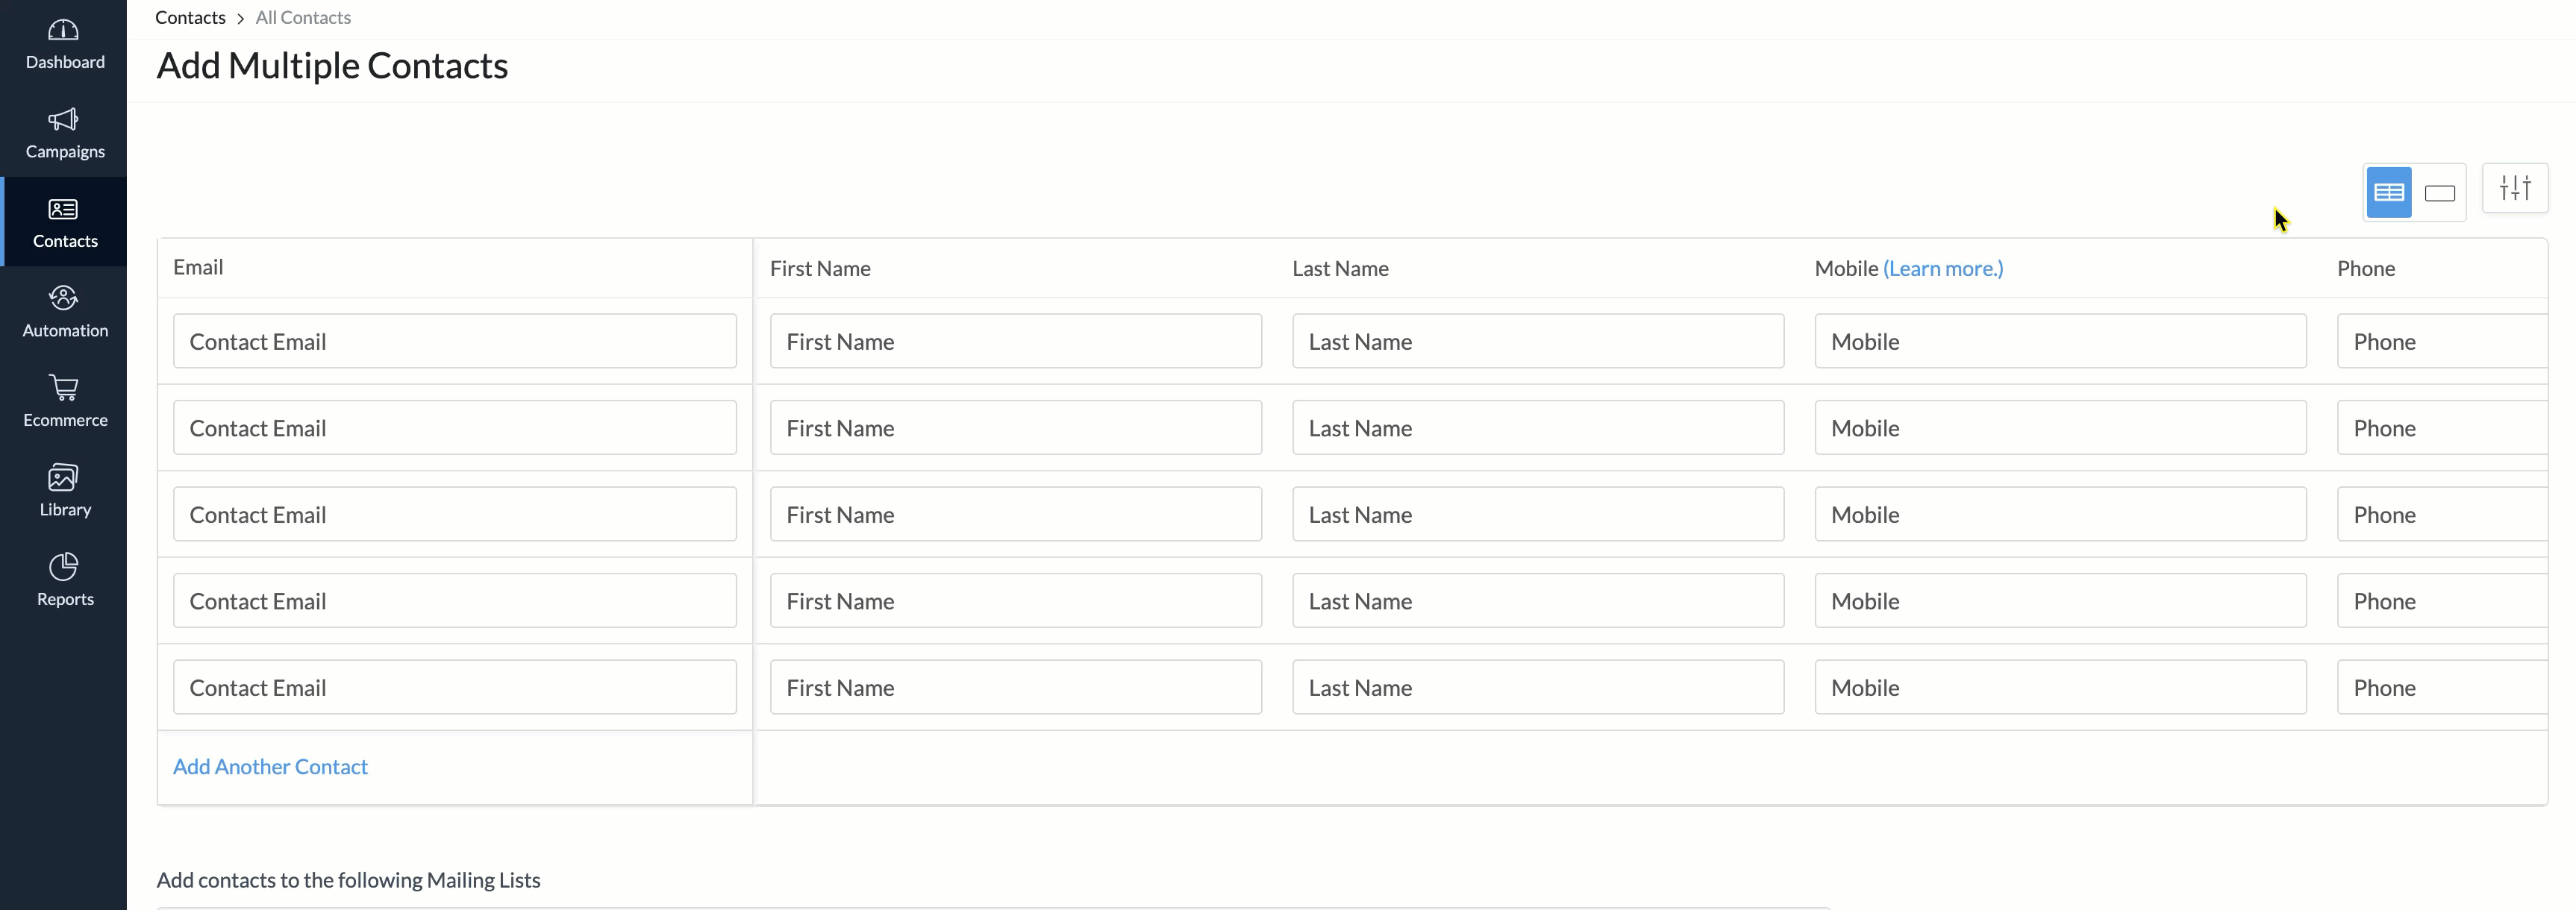2576x910 pixels.
Task: Click the Contacts breadcrumb link
Action: (x=190, y=17)
